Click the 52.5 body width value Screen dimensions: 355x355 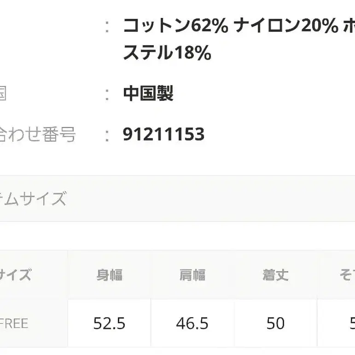click(x=109, y=323)
